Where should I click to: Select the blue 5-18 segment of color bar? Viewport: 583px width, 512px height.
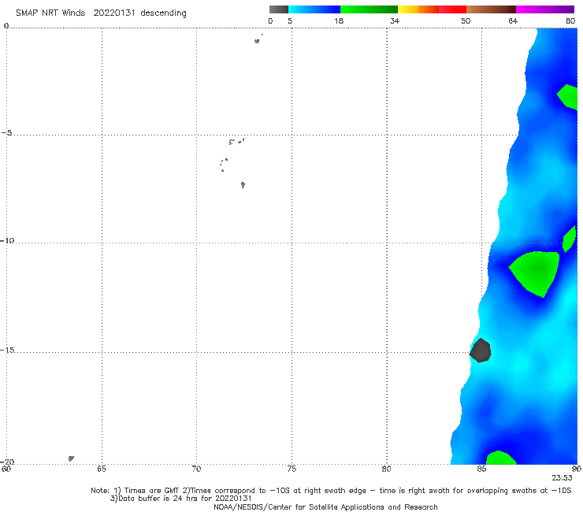[x=314, y=9]
